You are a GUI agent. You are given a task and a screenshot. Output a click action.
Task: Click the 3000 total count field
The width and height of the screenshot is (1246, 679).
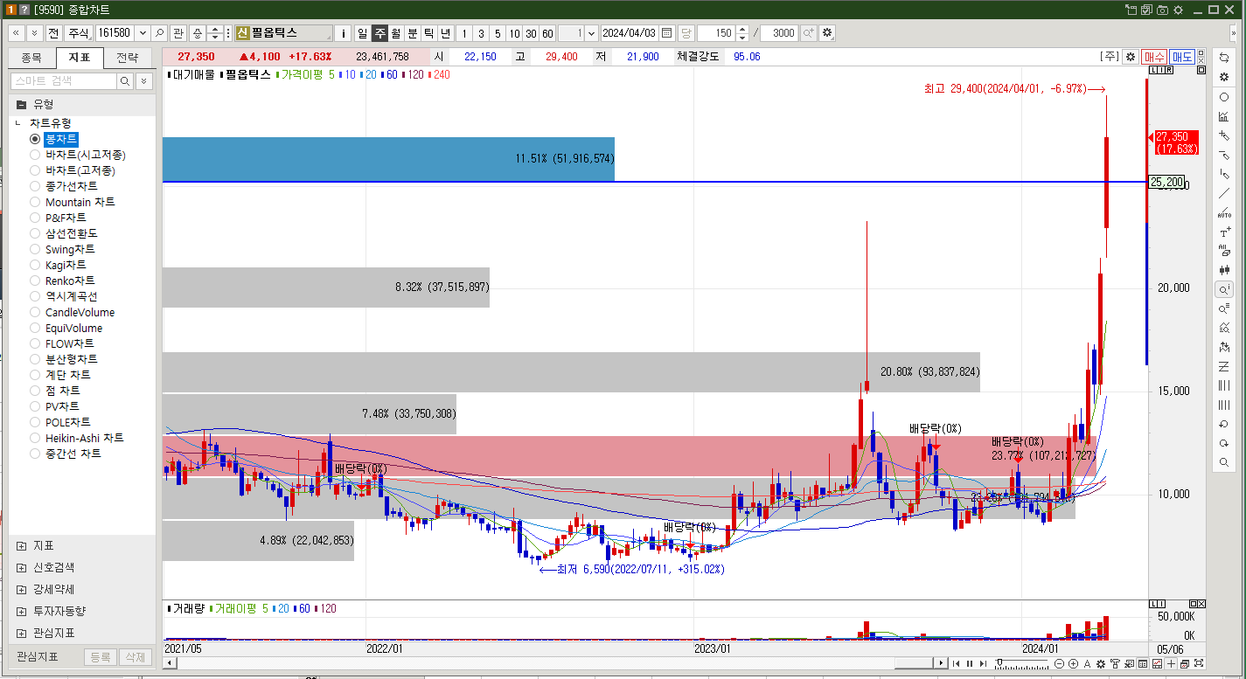(x=778, y=33)
